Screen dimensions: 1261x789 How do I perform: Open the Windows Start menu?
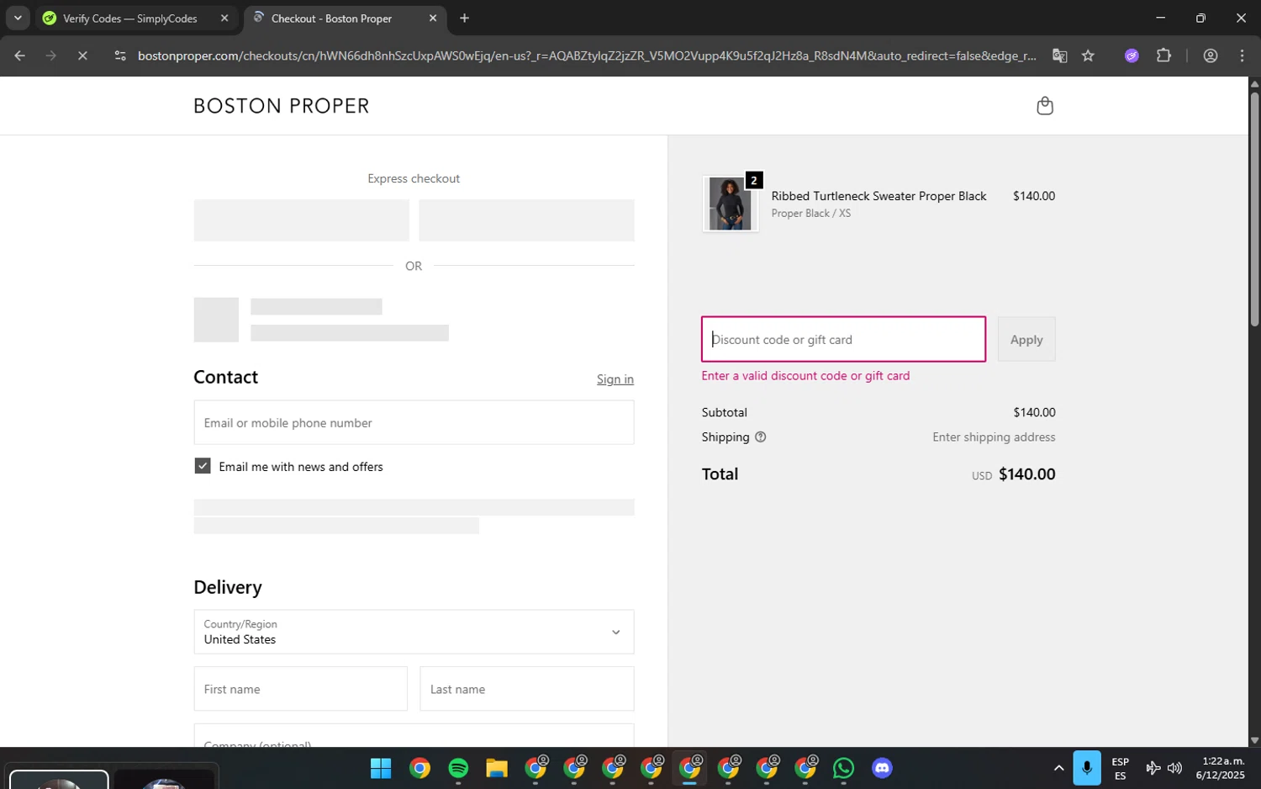(x=381, y=768)
